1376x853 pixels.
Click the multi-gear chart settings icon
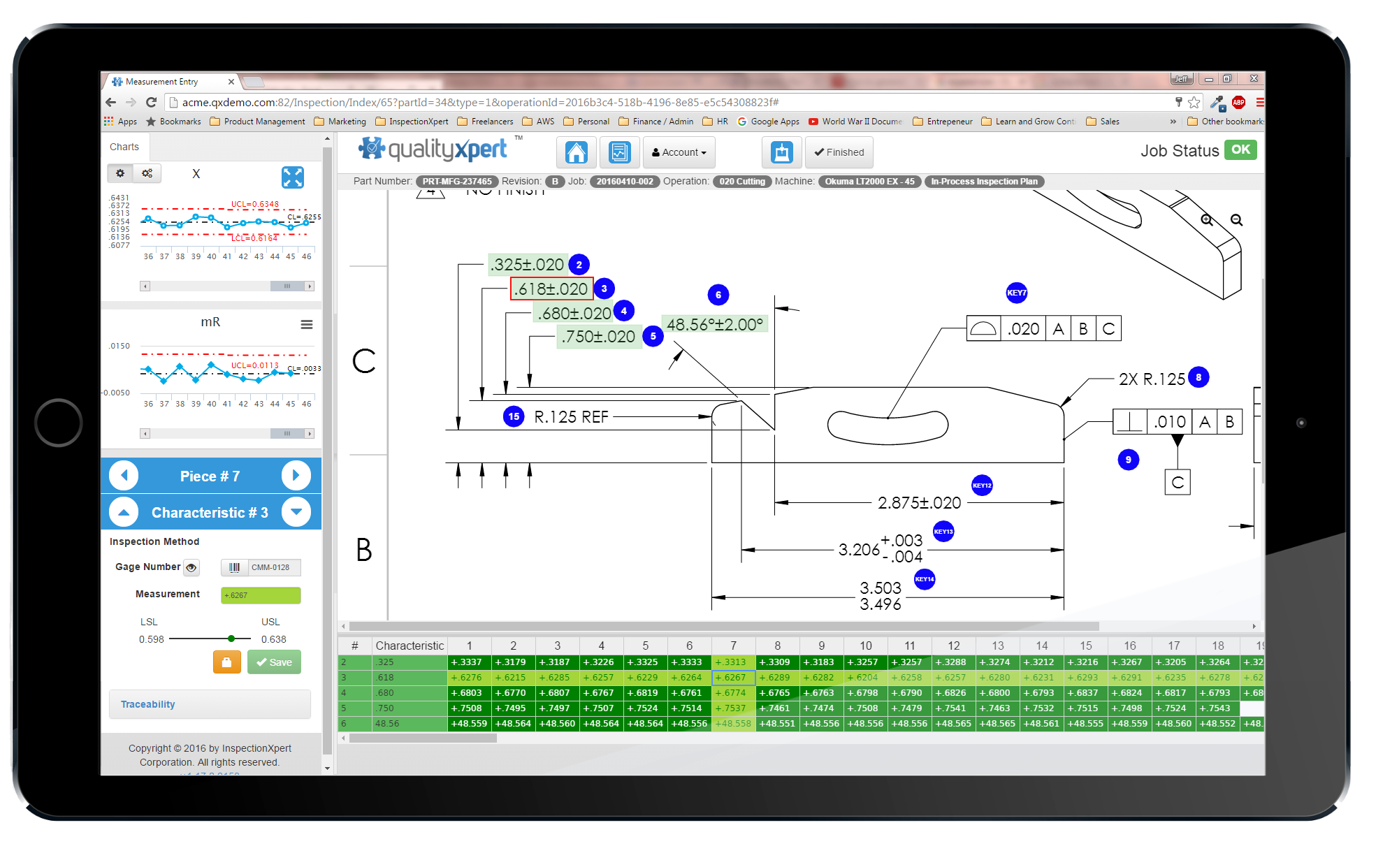tap(147, 173)
